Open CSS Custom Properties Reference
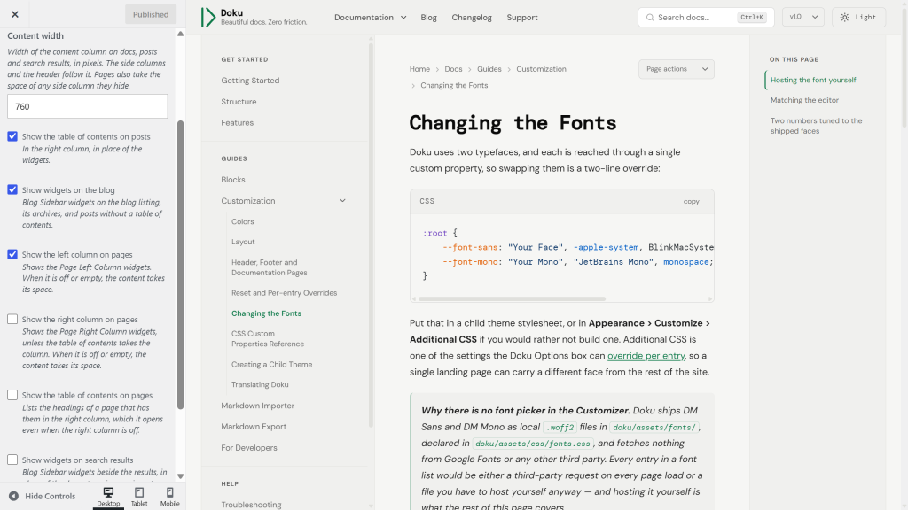Viewport: 908px width, 510px height. click(x=268, y=338)
